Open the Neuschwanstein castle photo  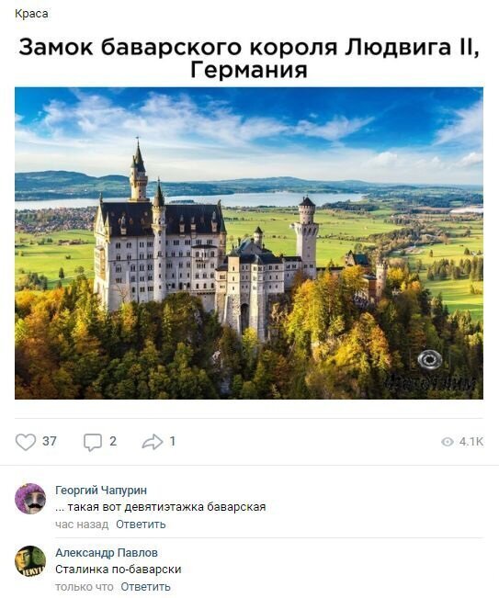click(249, 243)
